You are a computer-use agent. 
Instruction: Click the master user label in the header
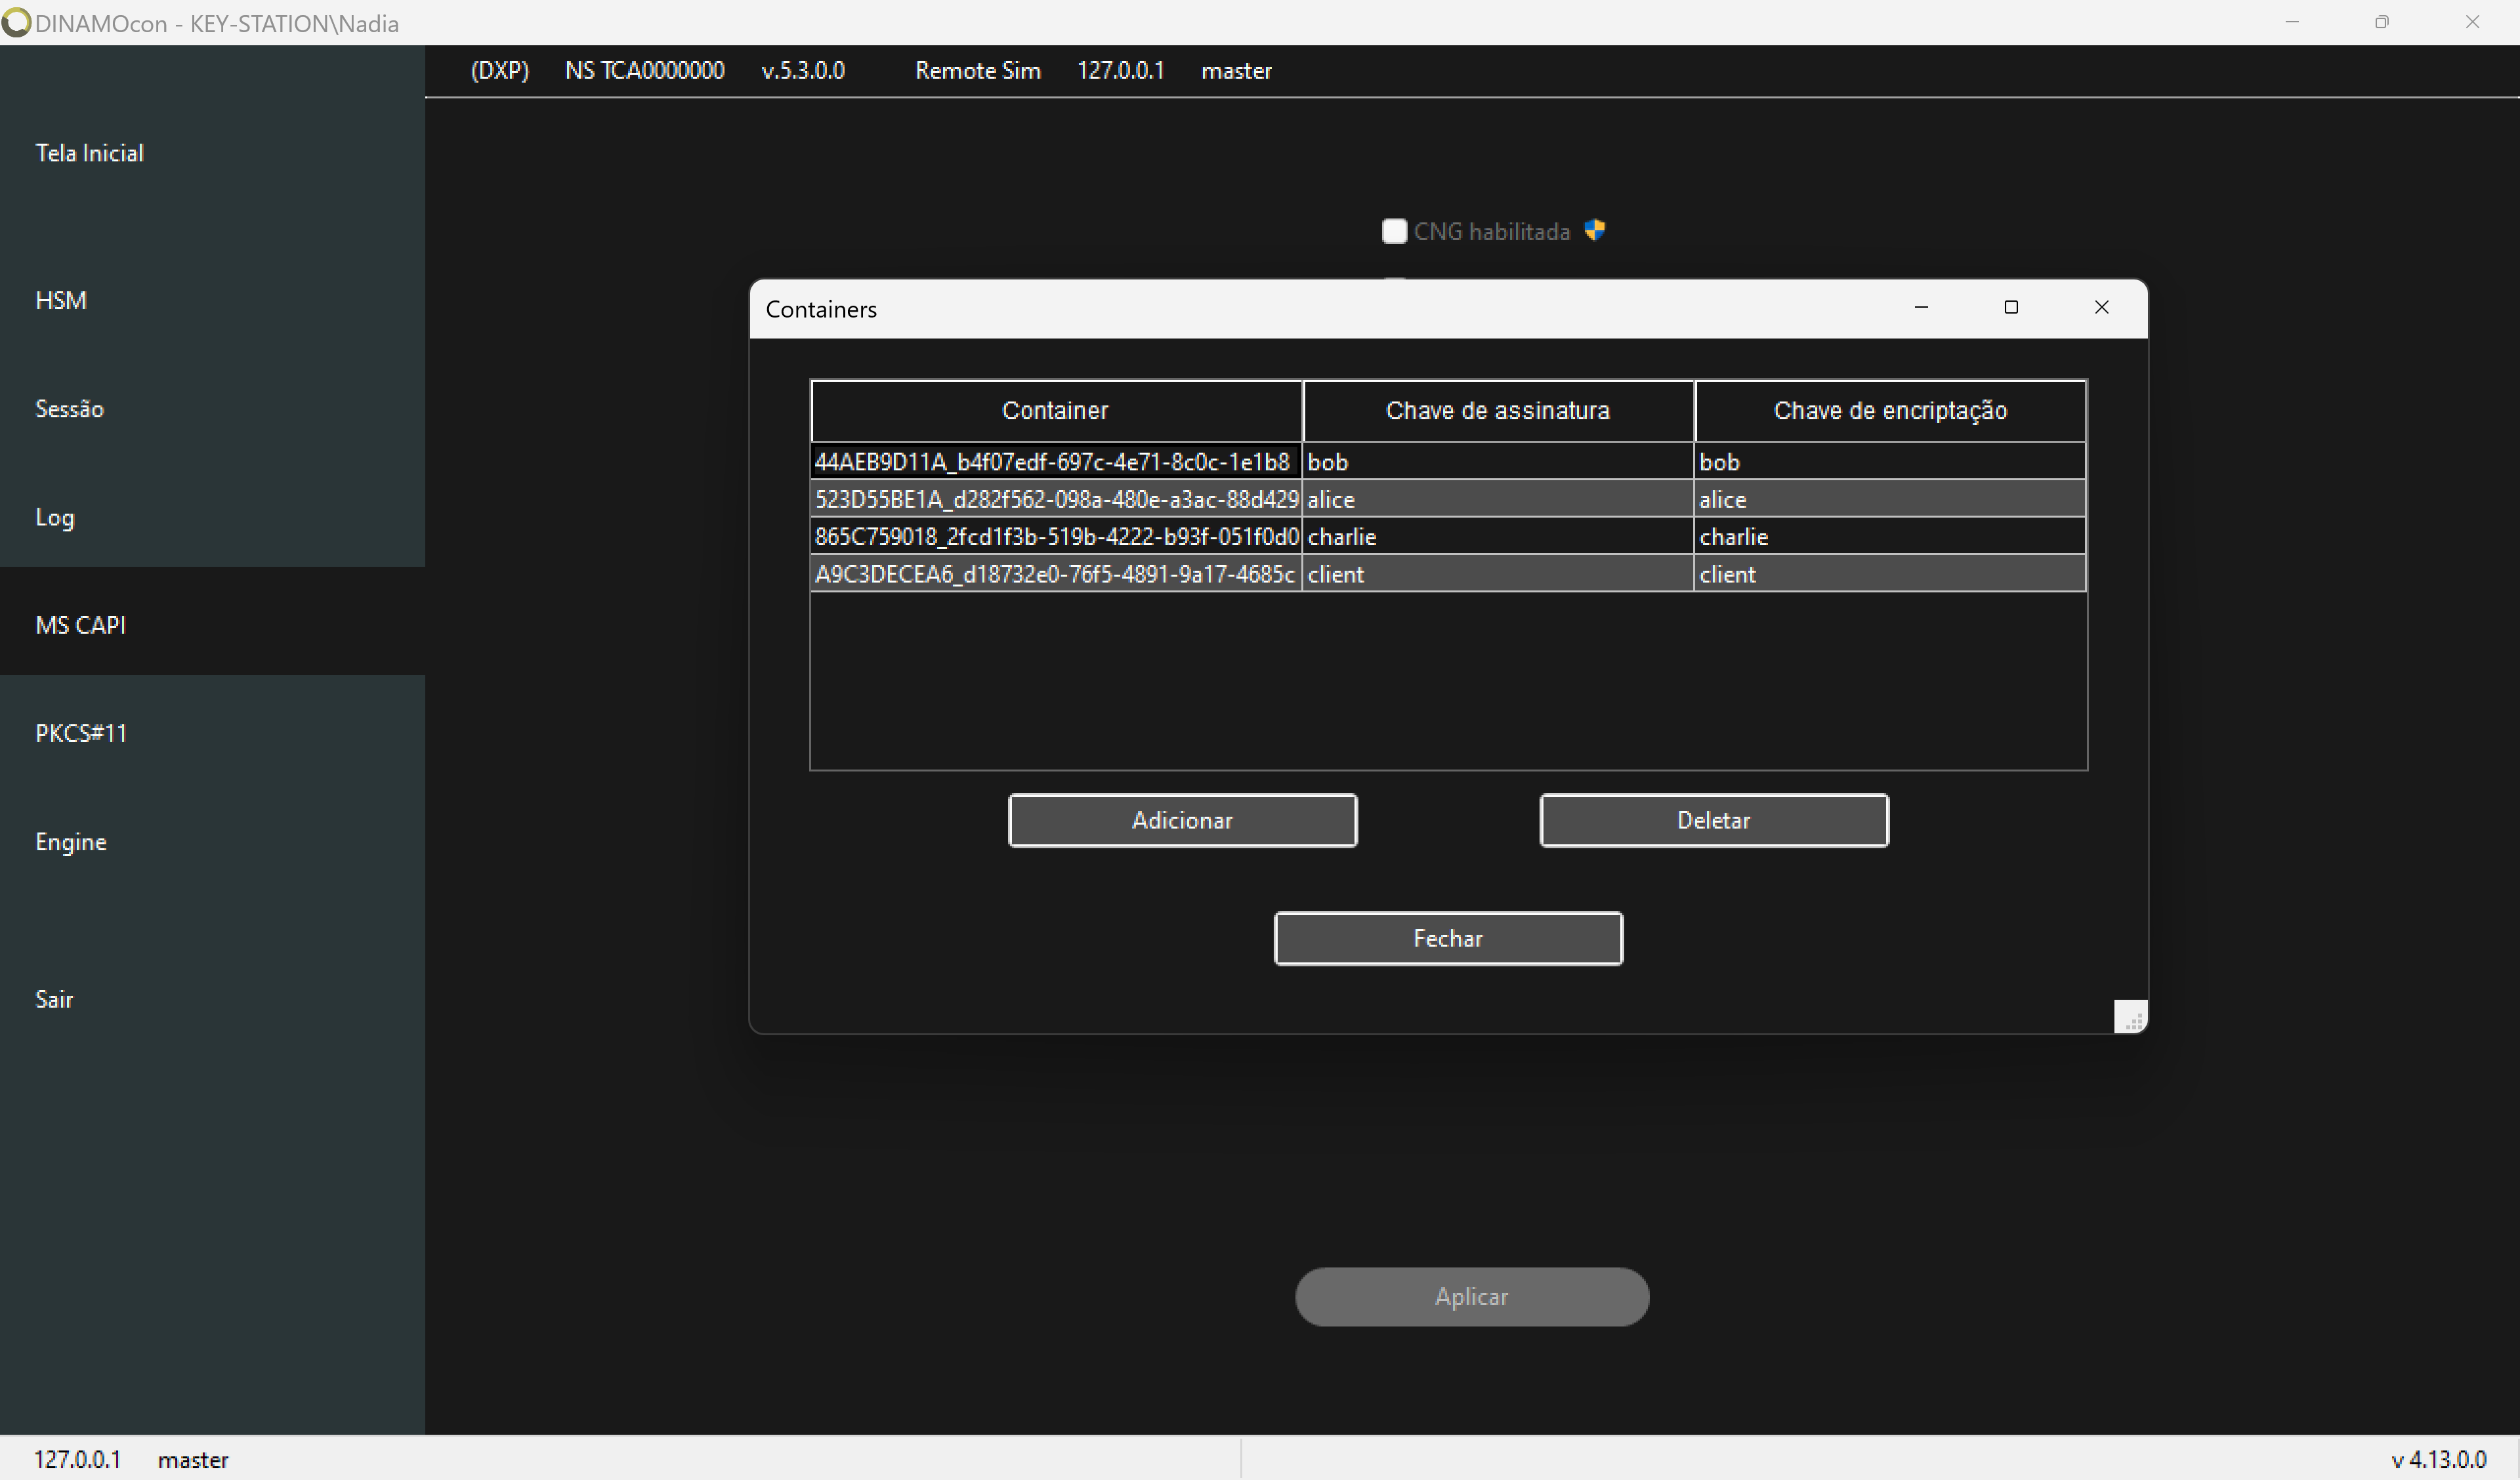[x=1236, y=71]
